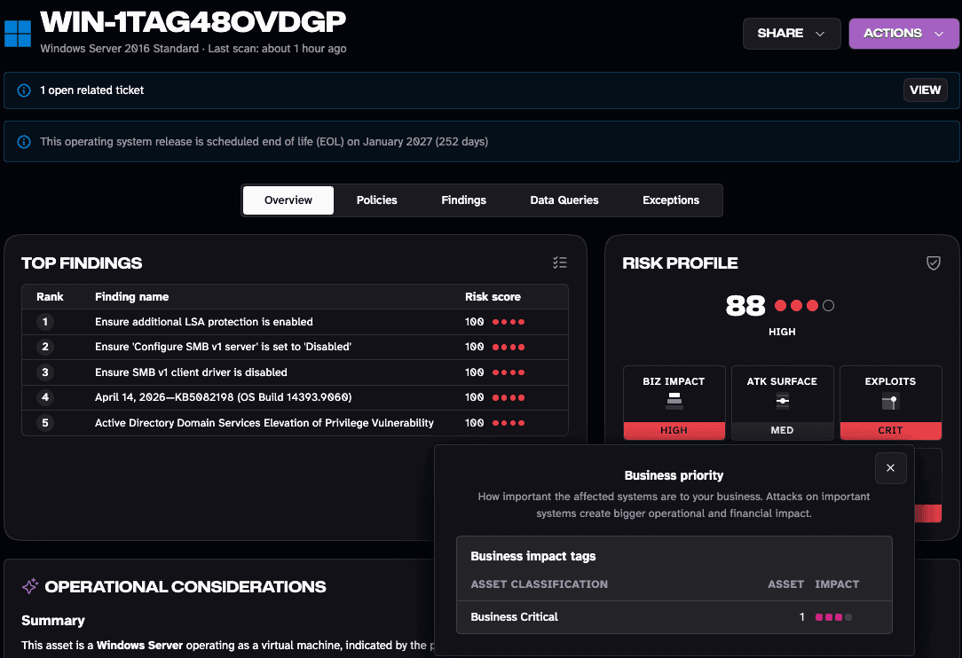The image size is (962, 658).
Task: Open the Data Queries tab
Action: pyautogui.click(x=564, y=200)
